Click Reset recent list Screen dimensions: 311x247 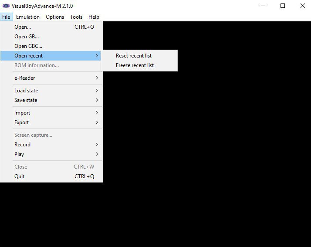coord(139,56)
